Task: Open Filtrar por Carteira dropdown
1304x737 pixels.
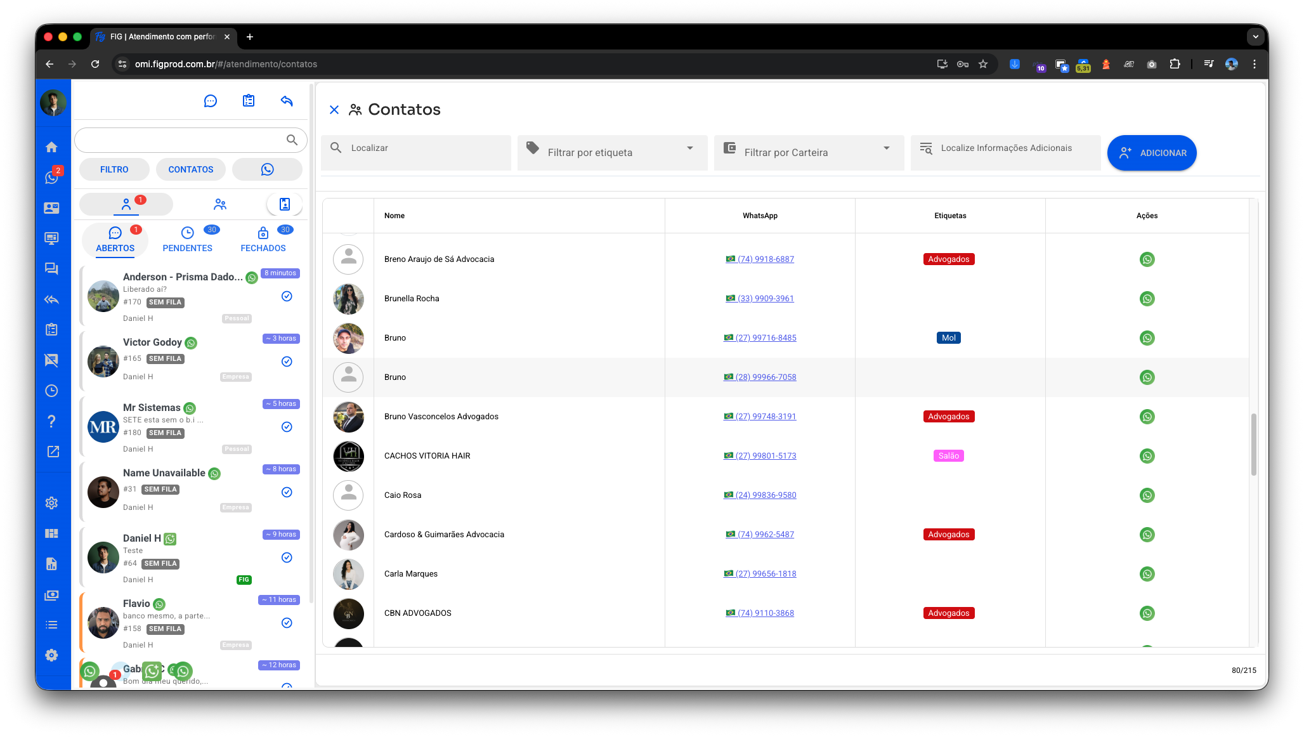Action: [809, 152]
